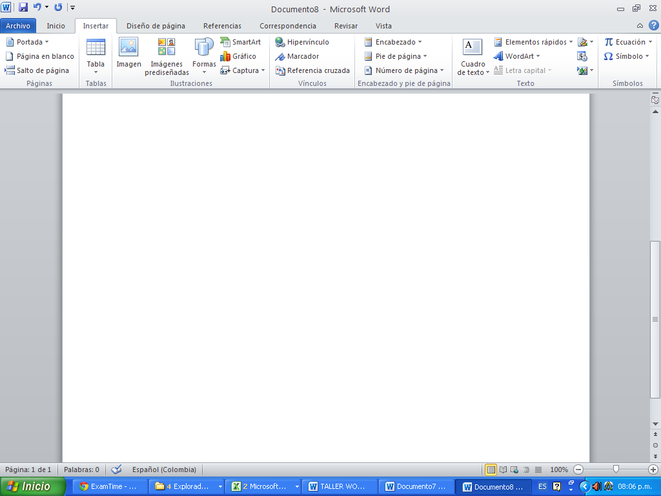This screenshot has width=661, height=496.
Task: Redo the last action
Action: tap(59, 7)
